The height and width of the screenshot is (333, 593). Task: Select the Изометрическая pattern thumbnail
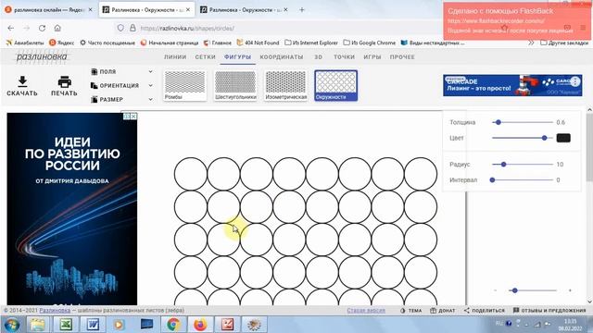(286, 85)
